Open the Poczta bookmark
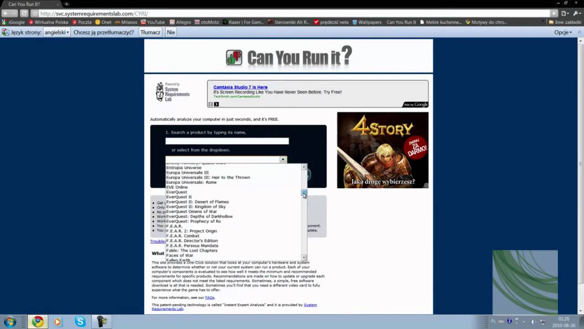This screenshot has width=584, height=329. point(82,22)
